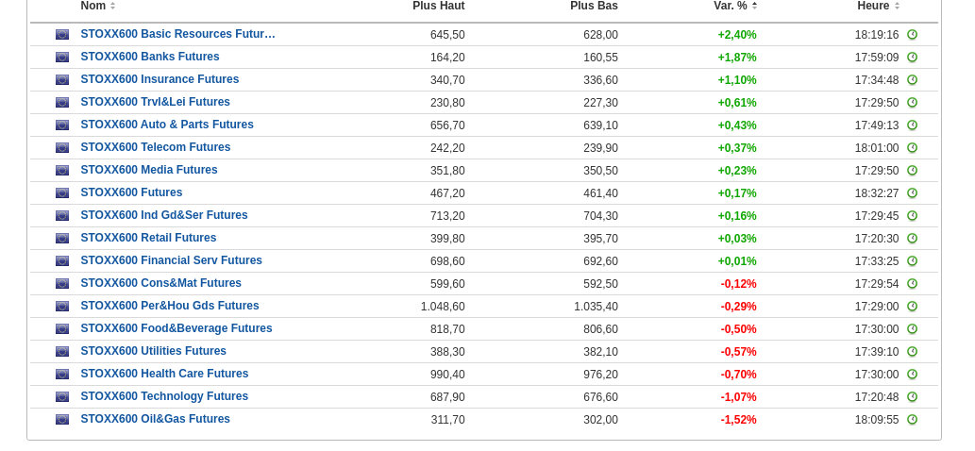Open STOXX600 Per&Hou Gds Futures link
The width and height of the screenshot is (975, 451).
[x=170, y=306]
